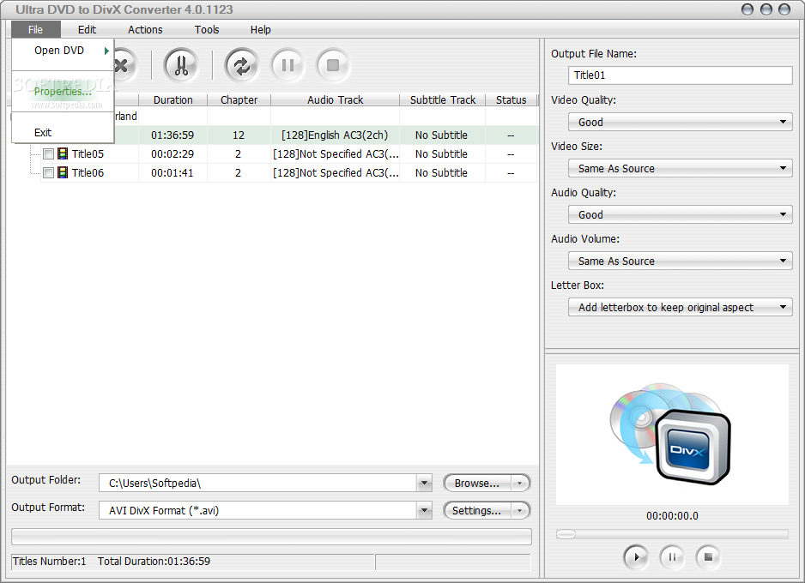The height and width of the screenshot is (583, 805).
Task: Click the preview time '00:00:00.0'
Action: pos(672,516)
